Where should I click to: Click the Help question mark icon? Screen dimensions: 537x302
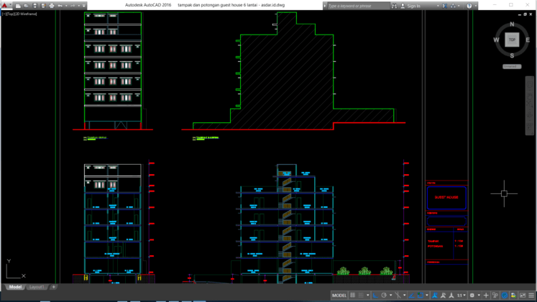(469, 6)
